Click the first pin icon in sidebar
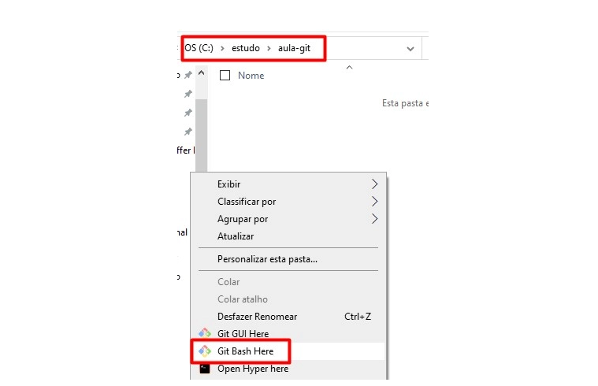This screenshot has height=386, width=598. click(188, 75)
